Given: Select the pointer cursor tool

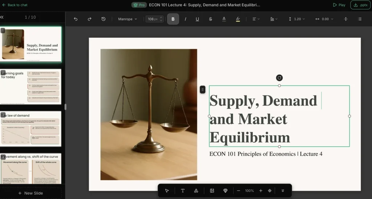Looking at the screenshot, I should point(167,191).
